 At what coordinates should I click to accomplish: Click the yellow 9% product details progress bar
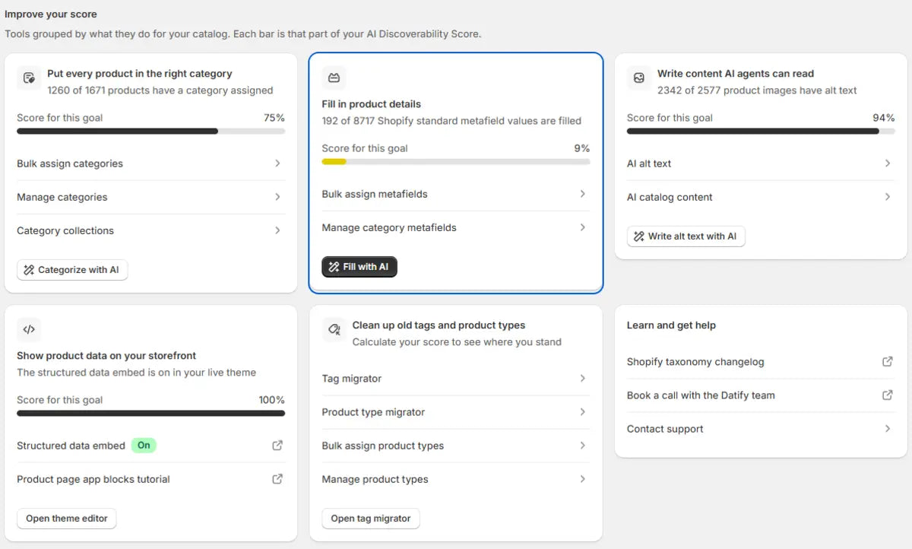coord(456,161)
